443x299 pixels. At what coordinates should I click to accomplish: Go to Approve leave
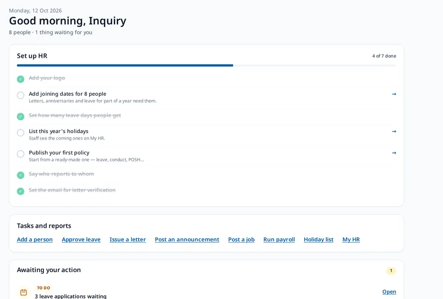click(x=81, y=239)
